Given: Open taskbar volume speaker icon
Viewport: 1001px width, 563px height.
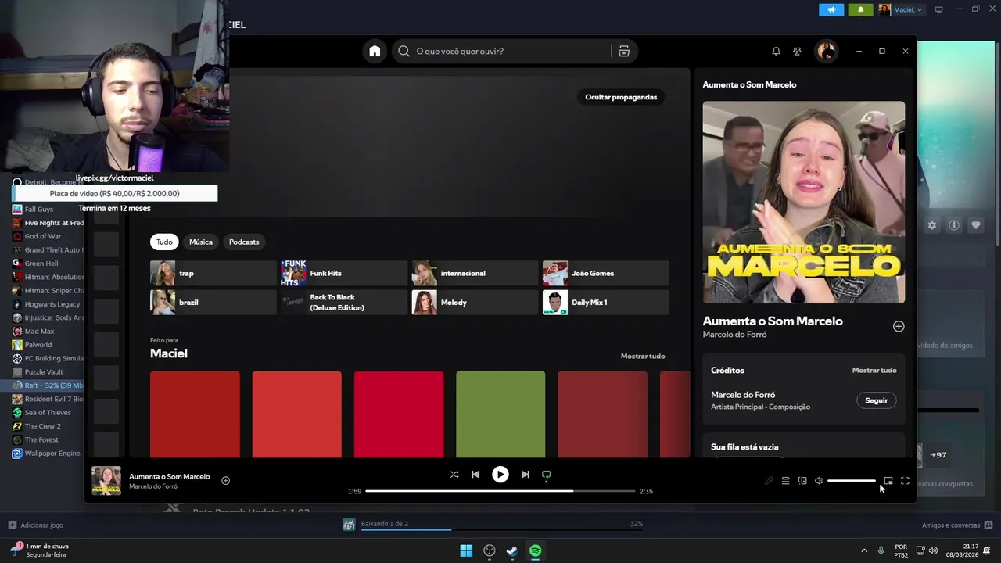Looking at the screenshot, I should (933, 550).
